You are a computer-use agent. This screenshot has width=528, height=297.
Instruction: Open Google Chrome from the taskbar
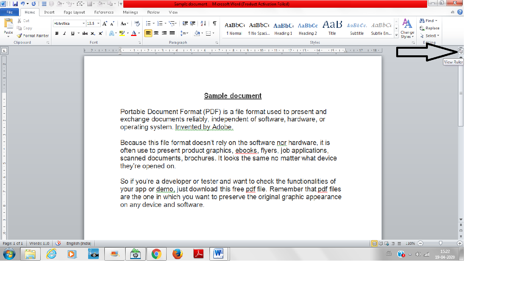pos(156,254)
